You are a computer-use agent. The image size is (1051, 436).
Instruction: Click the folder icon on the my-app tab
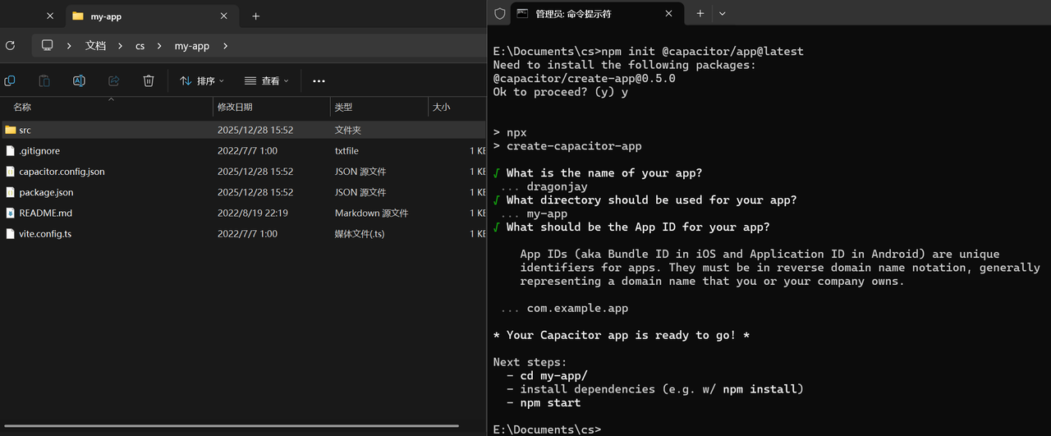[78, 16]
